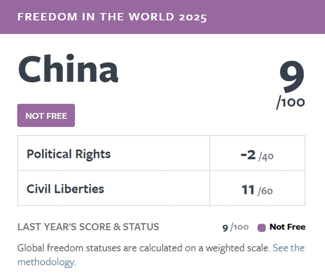Click the /100 denominator under the score
The width and height of the screenshot is (325, 277).
[x=290, y=102]
